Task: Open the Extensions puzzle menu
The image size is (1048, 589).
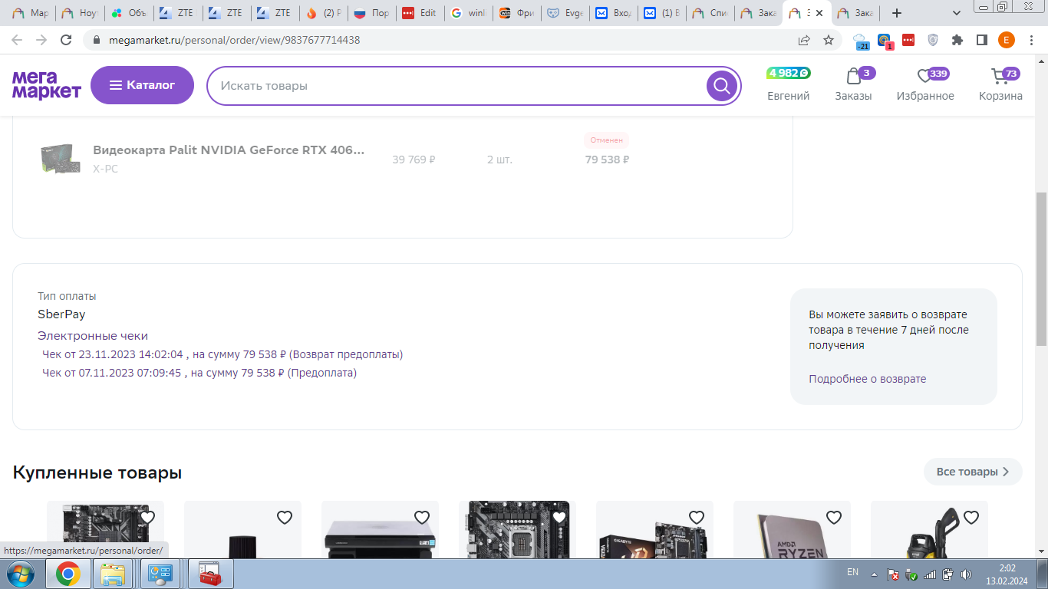Action: 957,40
